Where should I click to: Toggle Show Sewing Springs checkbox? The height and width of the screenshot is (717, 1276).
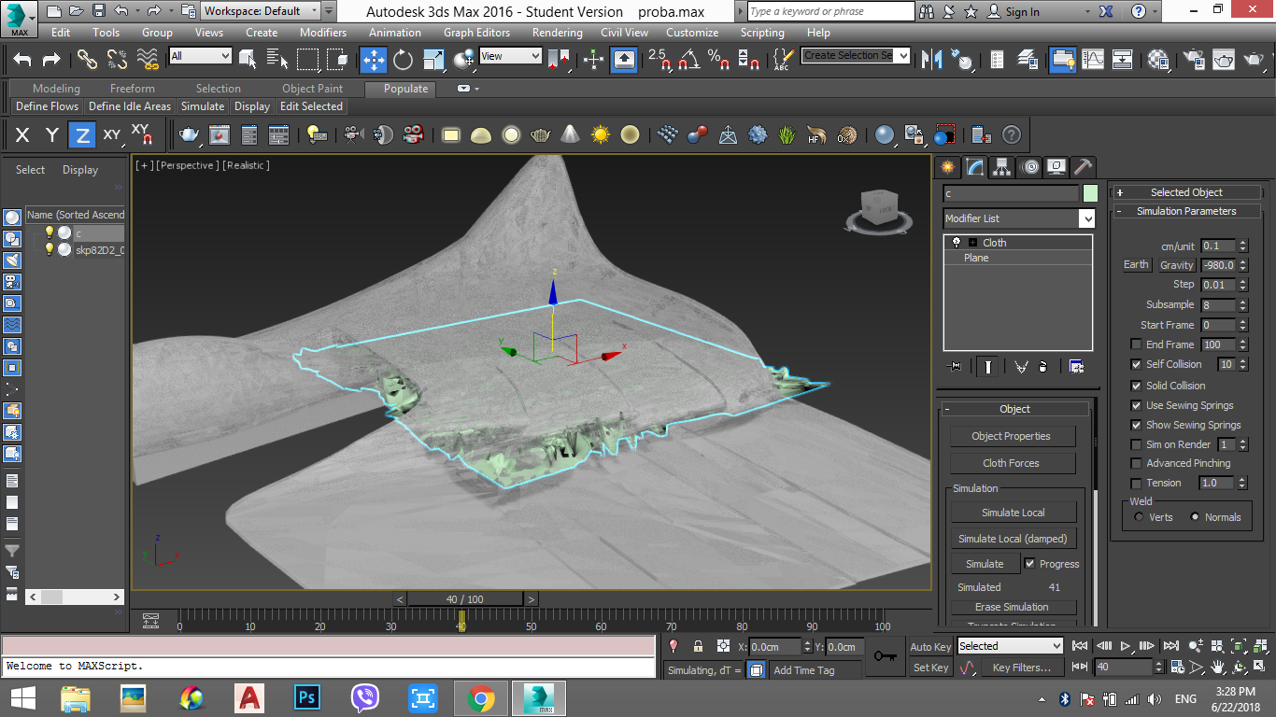(x=1136, y=425)
